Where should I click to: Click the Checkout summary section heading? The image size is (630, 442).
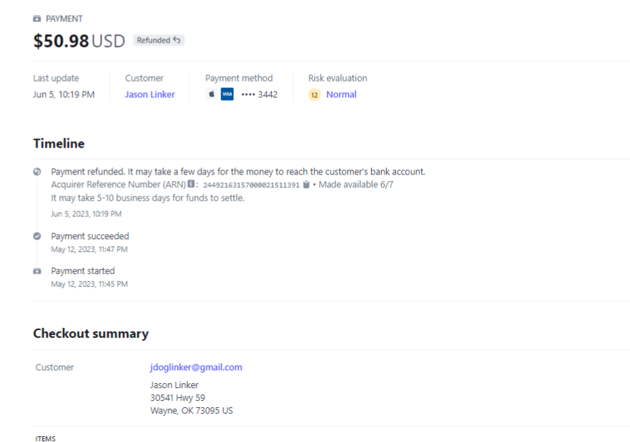click(x=91, y=333)
